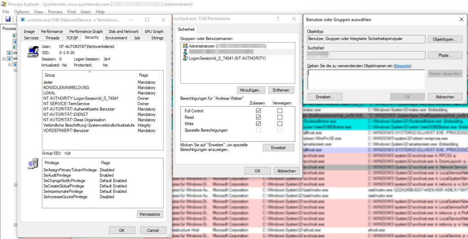Screen dimensions: 468x239
Task: Select the Administratoren group icon
Action: [x=185, y=46]
